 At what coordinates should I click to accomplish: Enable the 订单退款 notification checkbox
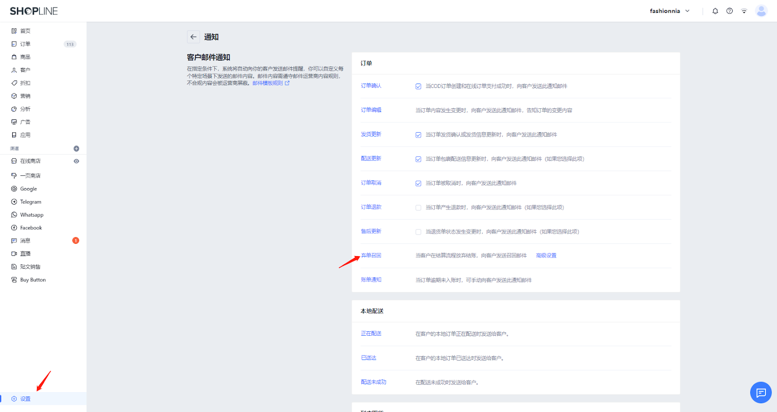[x=418, y=208]
